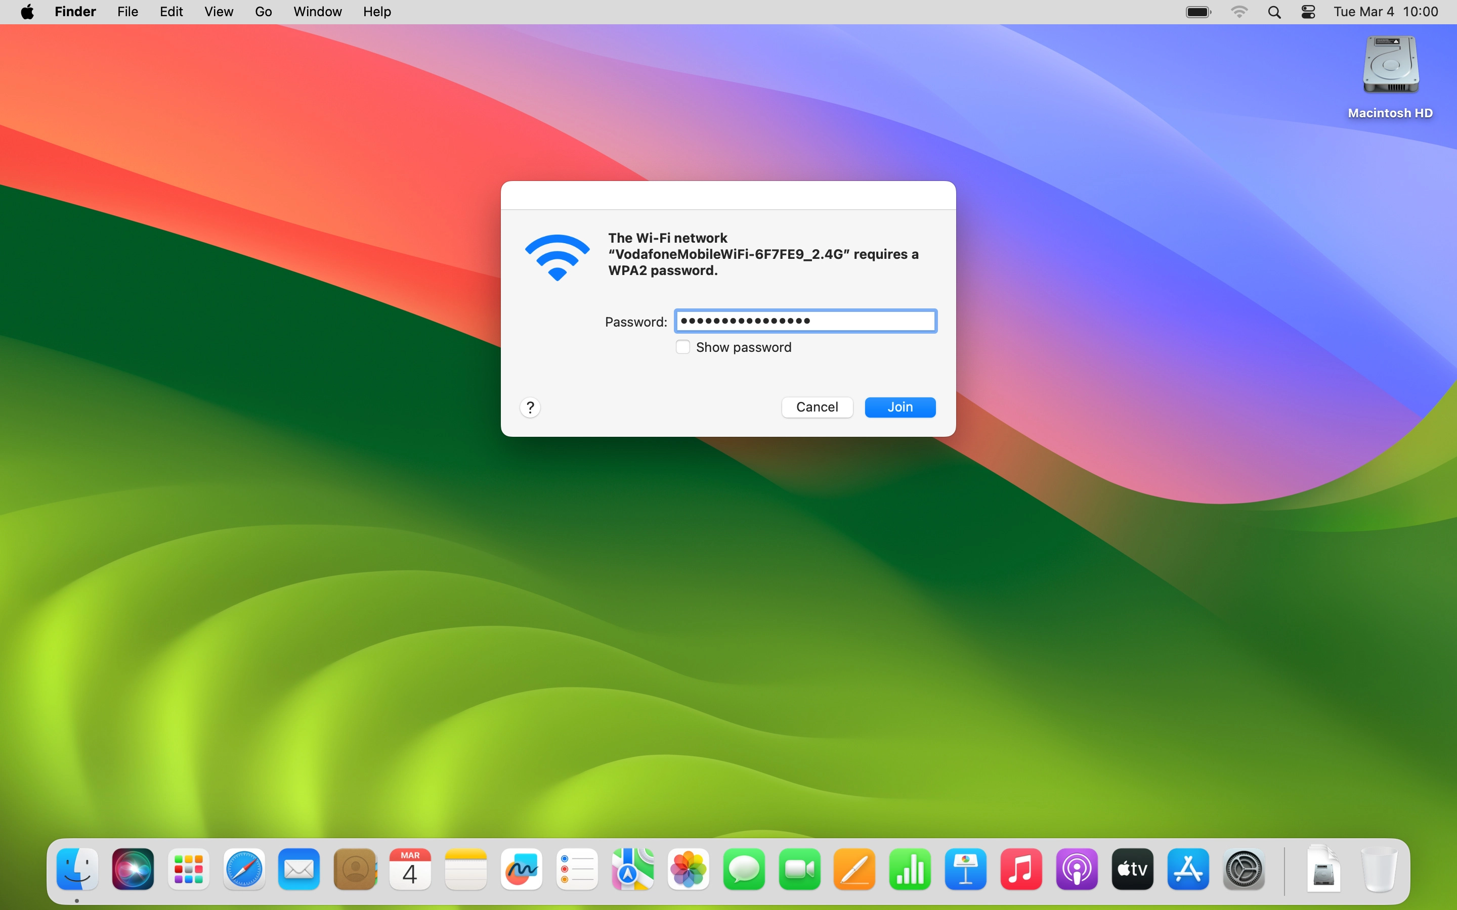Open Finder from the Dock
Image resolution: width=1457 pixels, height=910 pixels.
pyautogui.click(x=77, y=869)
